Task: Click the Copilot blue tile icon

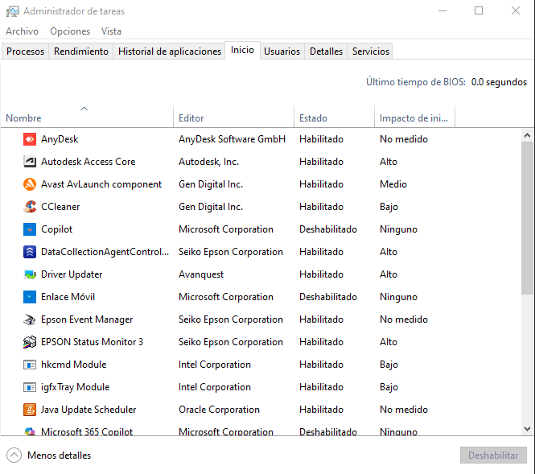Action: click(x=30, y=229)
